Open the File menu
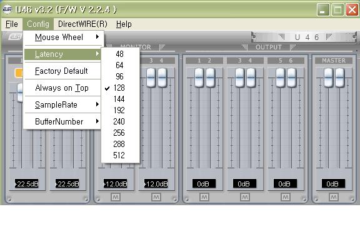This screenshot has width=360, height=249. [12, 24]
